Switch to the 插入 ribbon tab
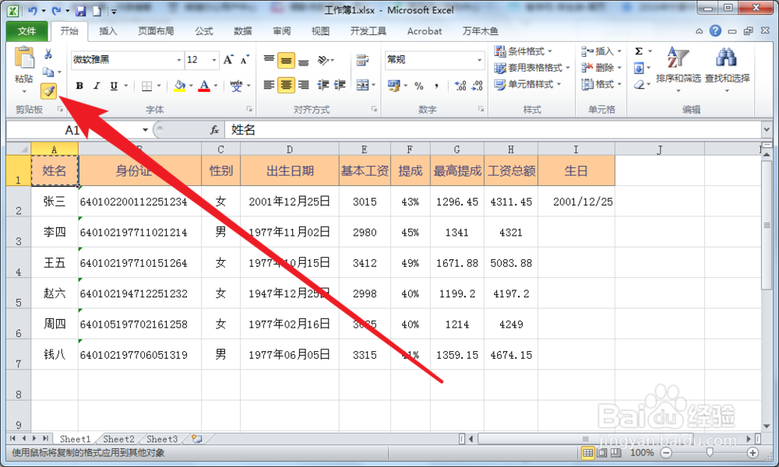This screenshot has width=779, height=467. coord(108,31)
